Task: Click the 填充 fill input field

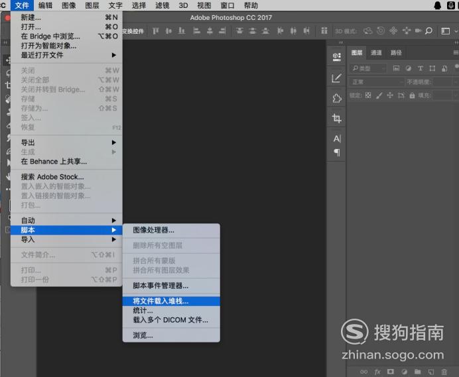Action: point(444,95)
